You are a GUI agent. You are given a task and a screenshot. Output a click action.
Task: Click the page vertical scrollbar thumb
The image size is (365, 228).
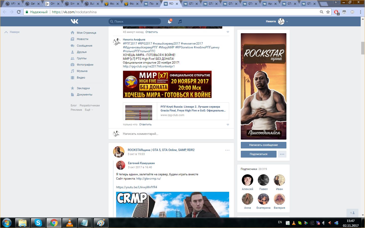pyautogui.click(x=363, y=48)
